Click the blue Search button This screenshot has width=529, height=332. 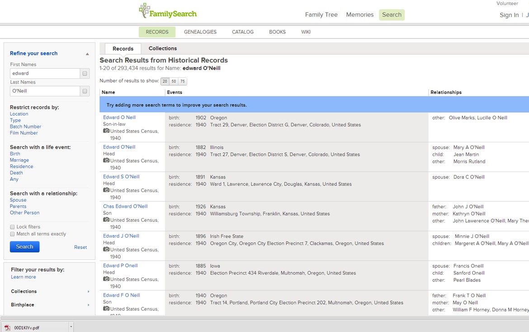tap(24, 247)
